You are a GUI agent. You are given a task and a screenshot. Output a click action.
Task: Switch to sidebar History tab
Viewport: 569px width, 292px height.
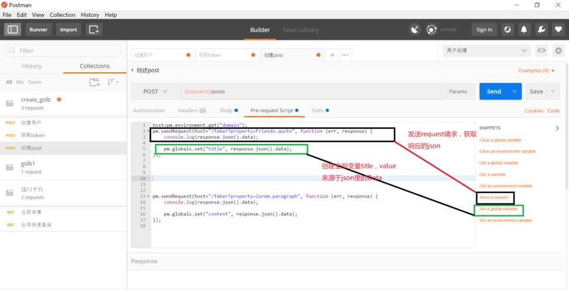pos(32,66)
